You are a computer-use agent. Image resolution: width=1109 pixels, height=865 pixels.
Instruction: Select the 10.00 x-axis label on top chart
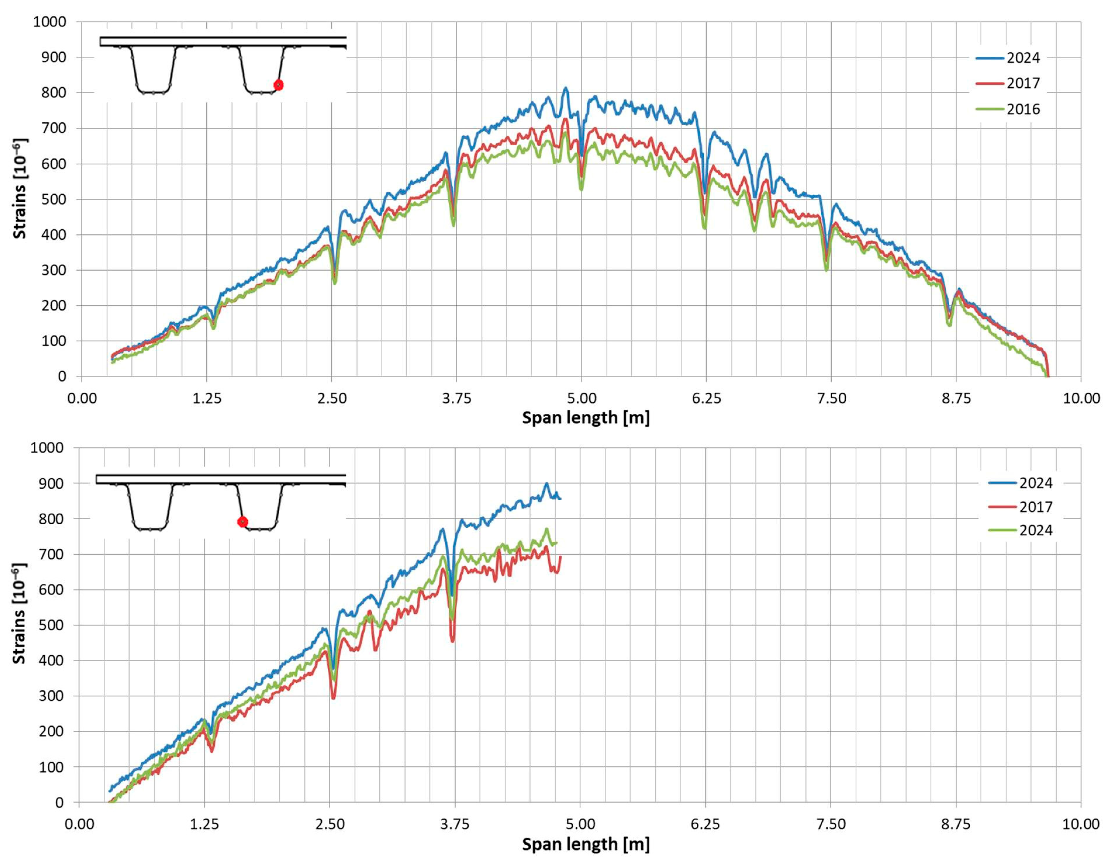point(1082,398)
